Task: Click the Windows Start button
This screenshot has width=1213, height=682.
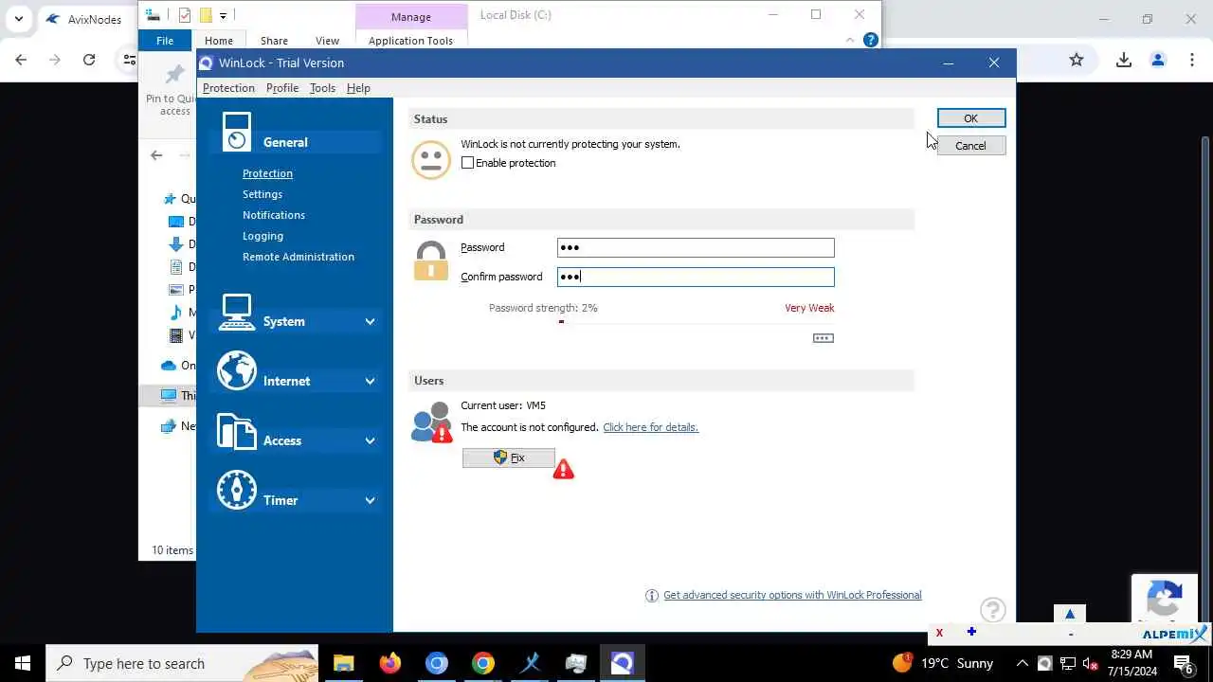Action: point(23,663)
